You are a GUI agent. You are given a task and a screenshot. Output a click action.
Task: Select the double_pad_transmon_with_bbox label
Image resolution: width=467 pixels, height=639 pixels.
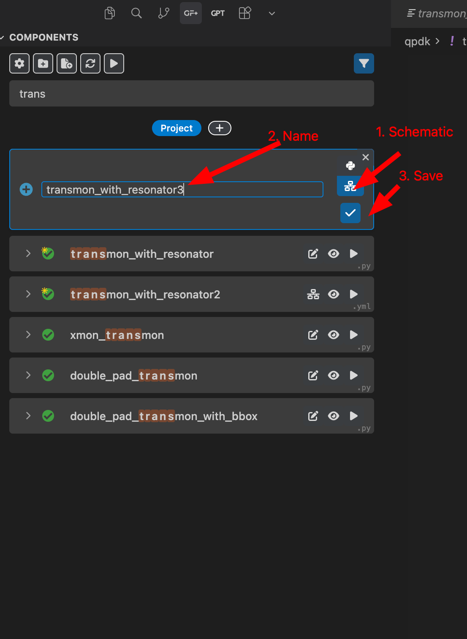[x=164, y=416]
